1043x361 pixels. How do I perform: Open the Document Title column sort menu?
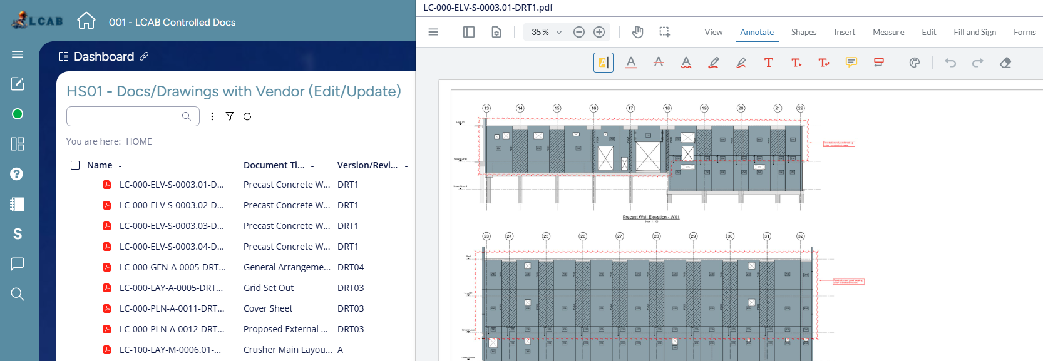[x=315, y=165]
